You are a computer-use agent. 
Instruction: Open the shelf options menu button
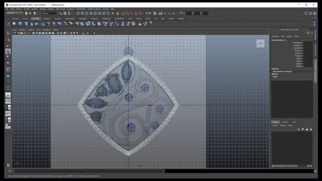coord(9,24)
